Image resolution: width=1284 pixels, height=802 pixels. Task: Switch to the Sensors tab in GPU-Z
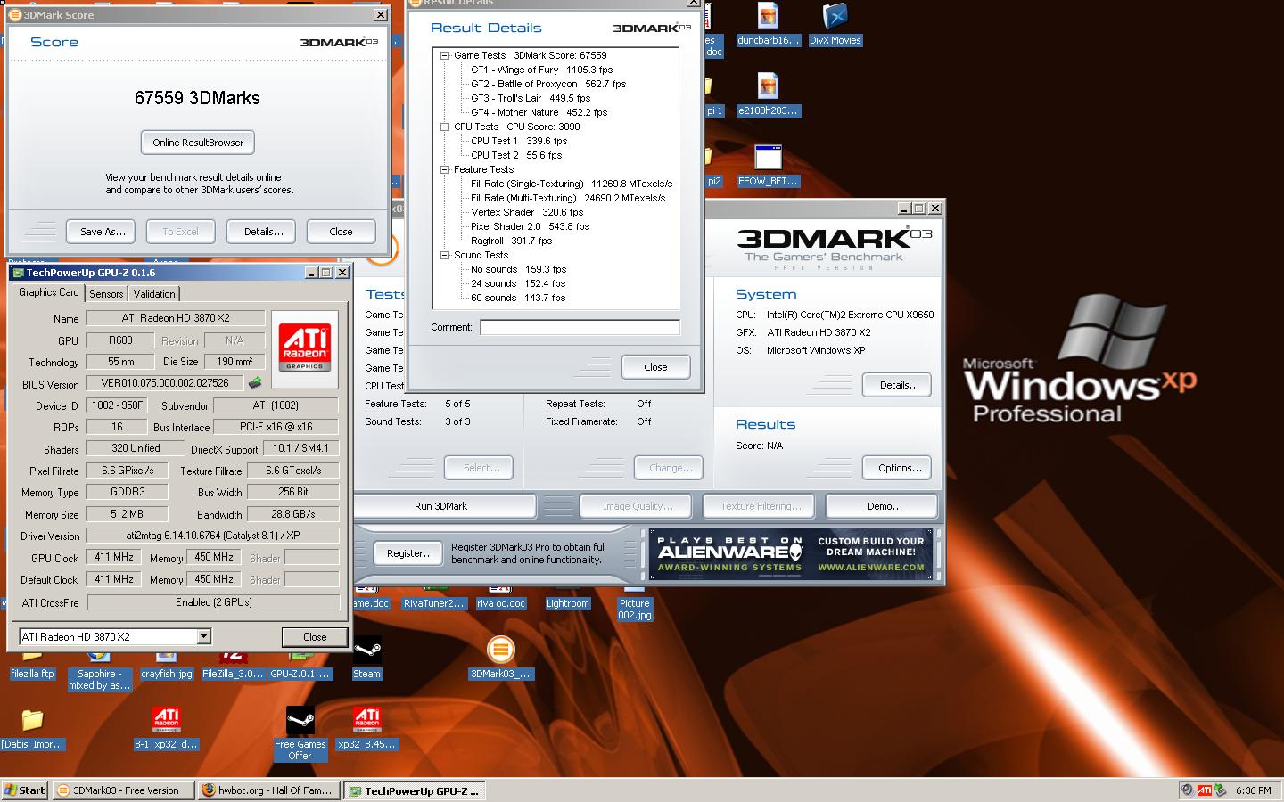click(106, 294)
